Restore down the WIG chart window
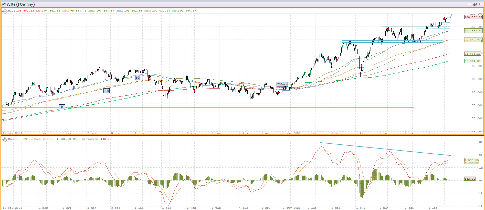Screen dimensions: 485x210 click(x=475, y=4)
